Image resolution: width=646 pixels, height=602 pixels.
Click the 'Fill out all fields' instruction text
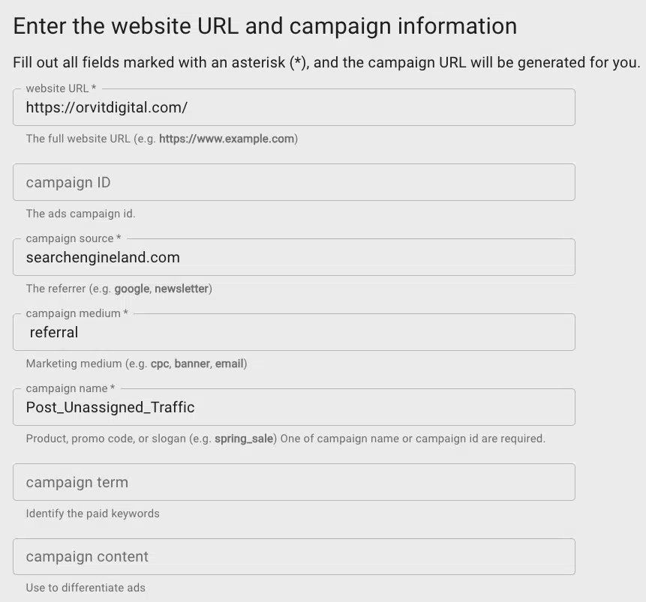[x=326, y=62]
